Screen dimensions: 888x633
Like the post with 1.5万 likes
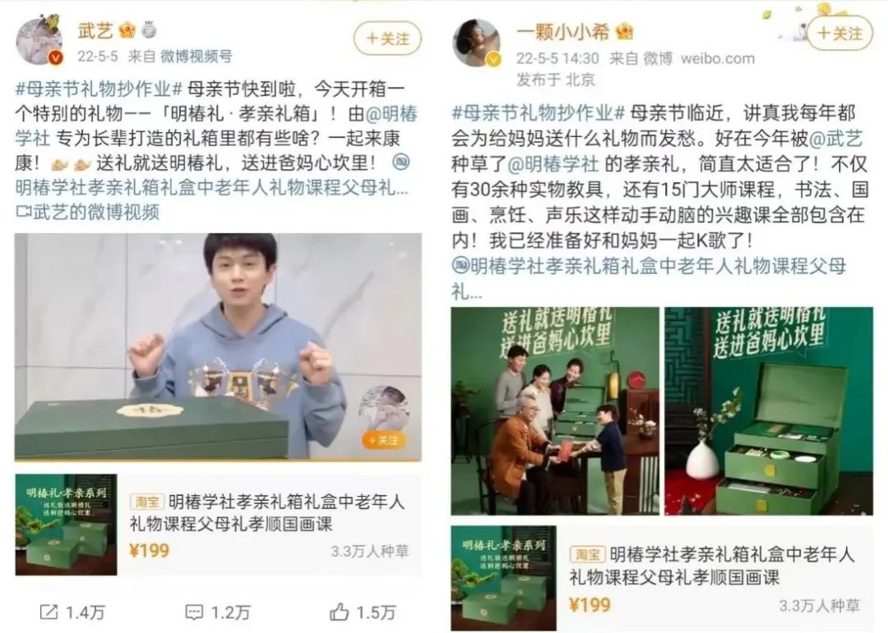coord(339,612)
